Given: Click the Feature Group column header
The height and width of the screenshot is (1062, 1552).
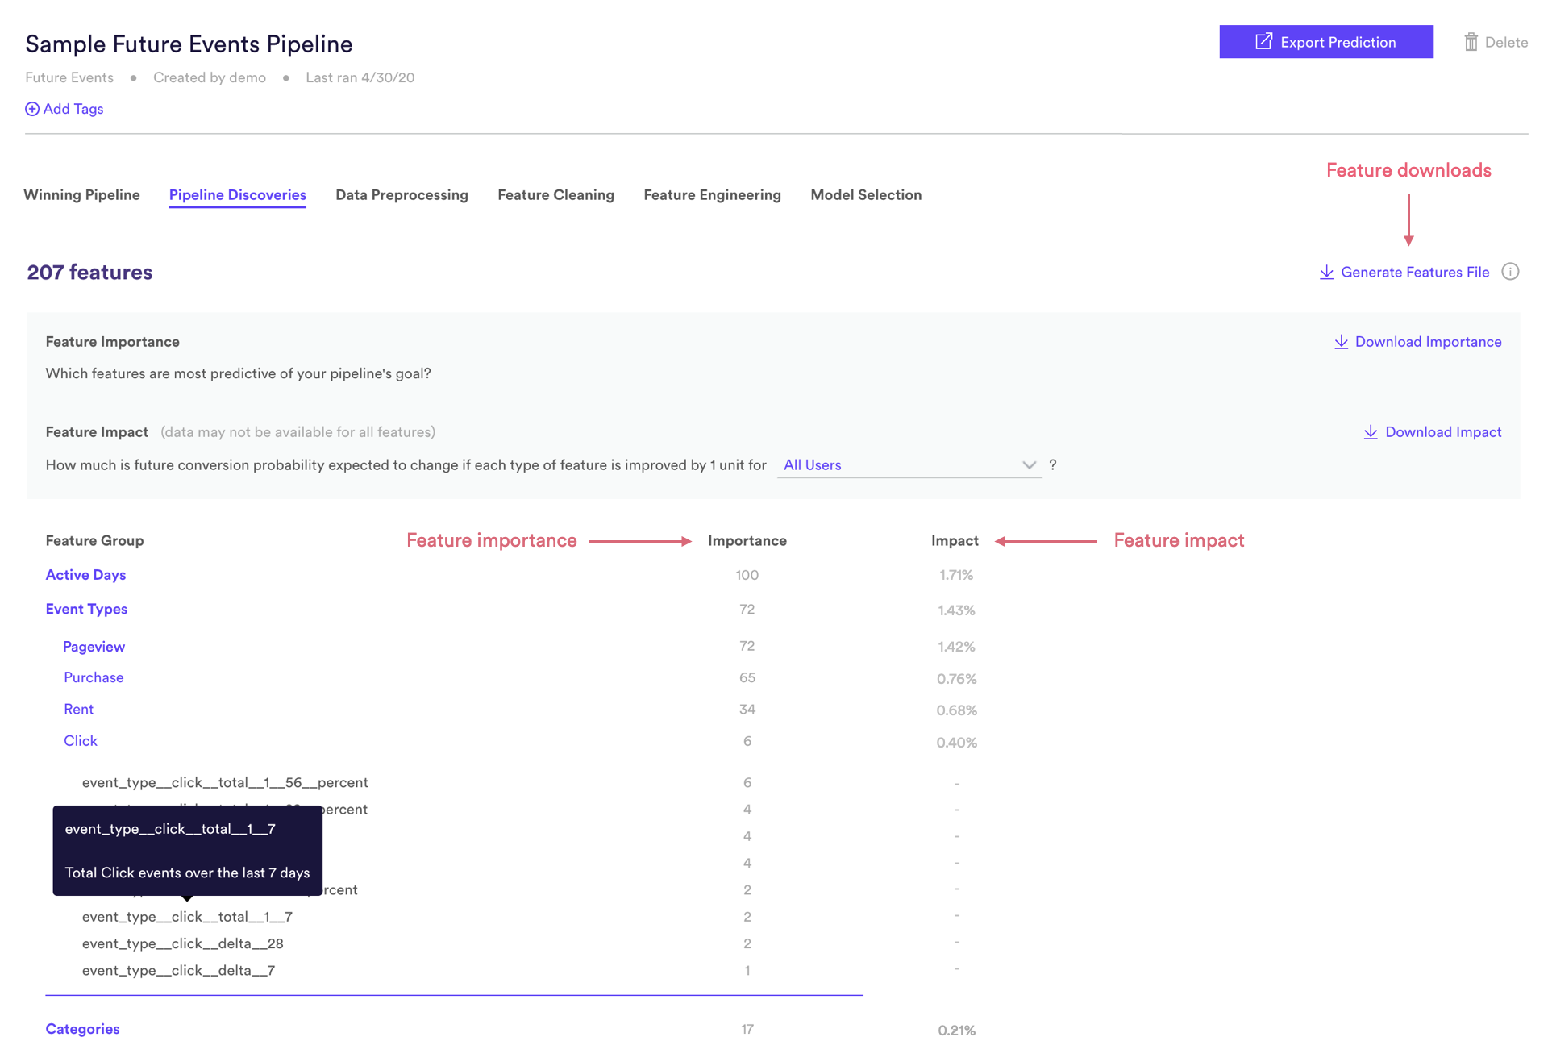Looking at the screenshot, I should (94, 541).
